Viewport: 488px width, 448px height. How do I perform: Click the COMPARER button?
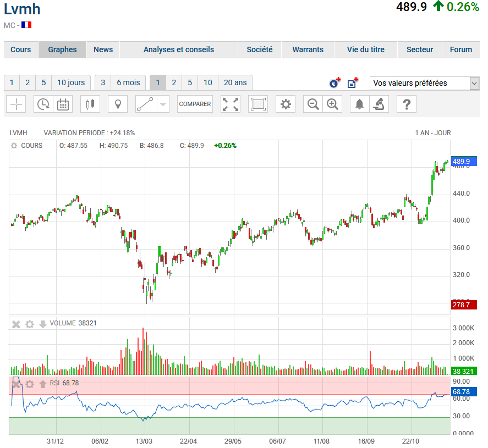[x=195, y=104]
